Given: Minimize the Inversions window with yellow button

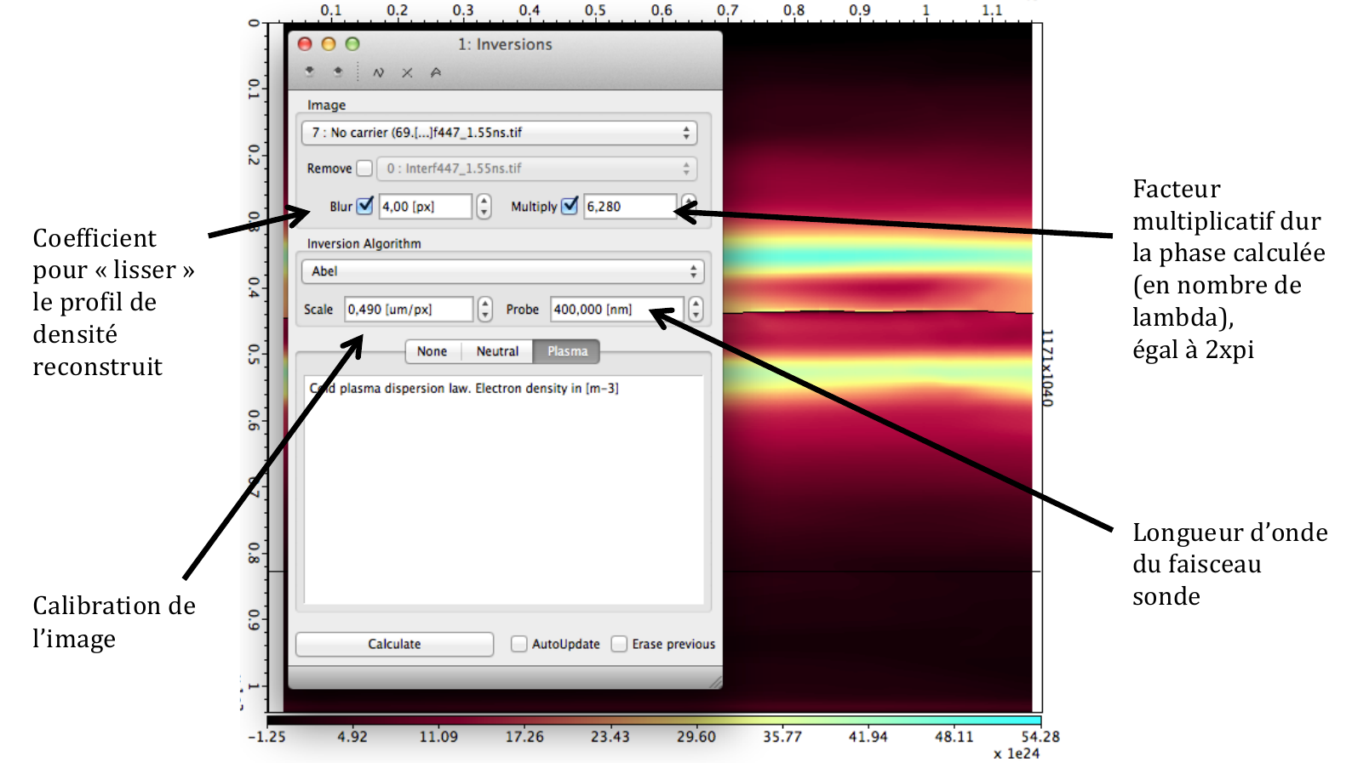Looking at the screenshot, I should (x=329, y=44).
